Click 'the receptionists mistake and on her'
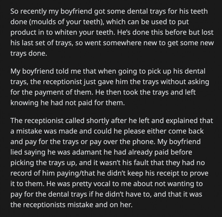Image resolution: width=222 pixels, height=217 pixels. 71,205
